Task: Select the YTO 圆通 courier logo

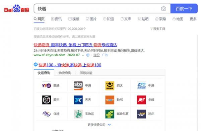Action: point(47,85)
